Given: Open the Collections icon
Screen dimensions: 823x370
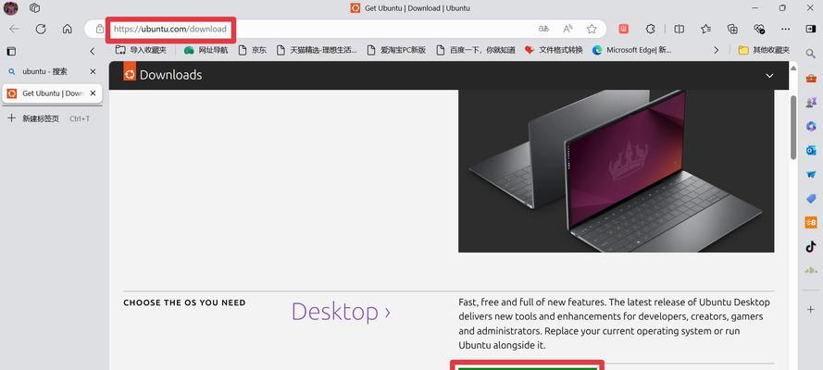Looking at the screenshot, I should tap(732, 29).
